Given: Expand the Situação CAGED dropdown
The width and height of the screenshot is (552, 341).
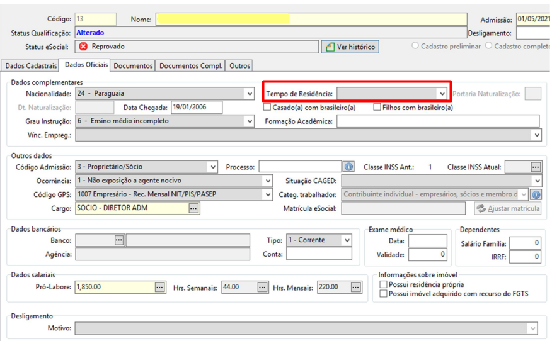Looking at the screenshot, I should 536,181.
